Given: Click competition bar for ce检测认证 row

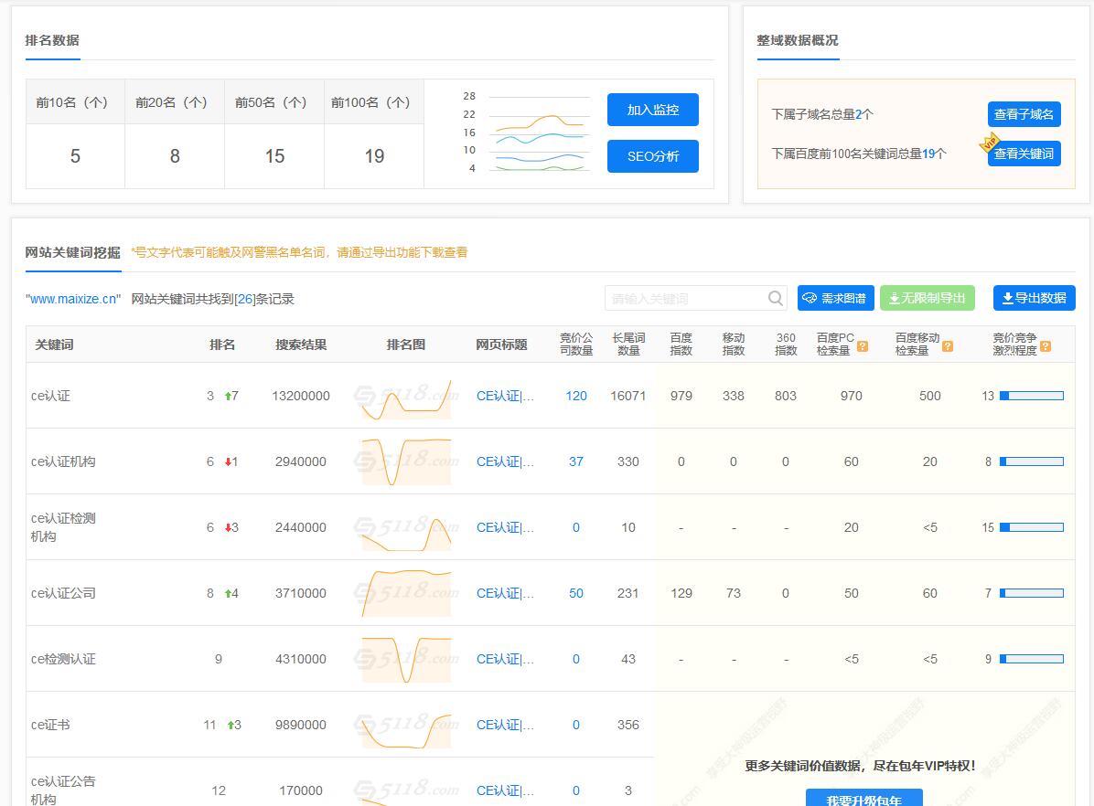Looking at the screenshot, I should (x=1032, y=659).
